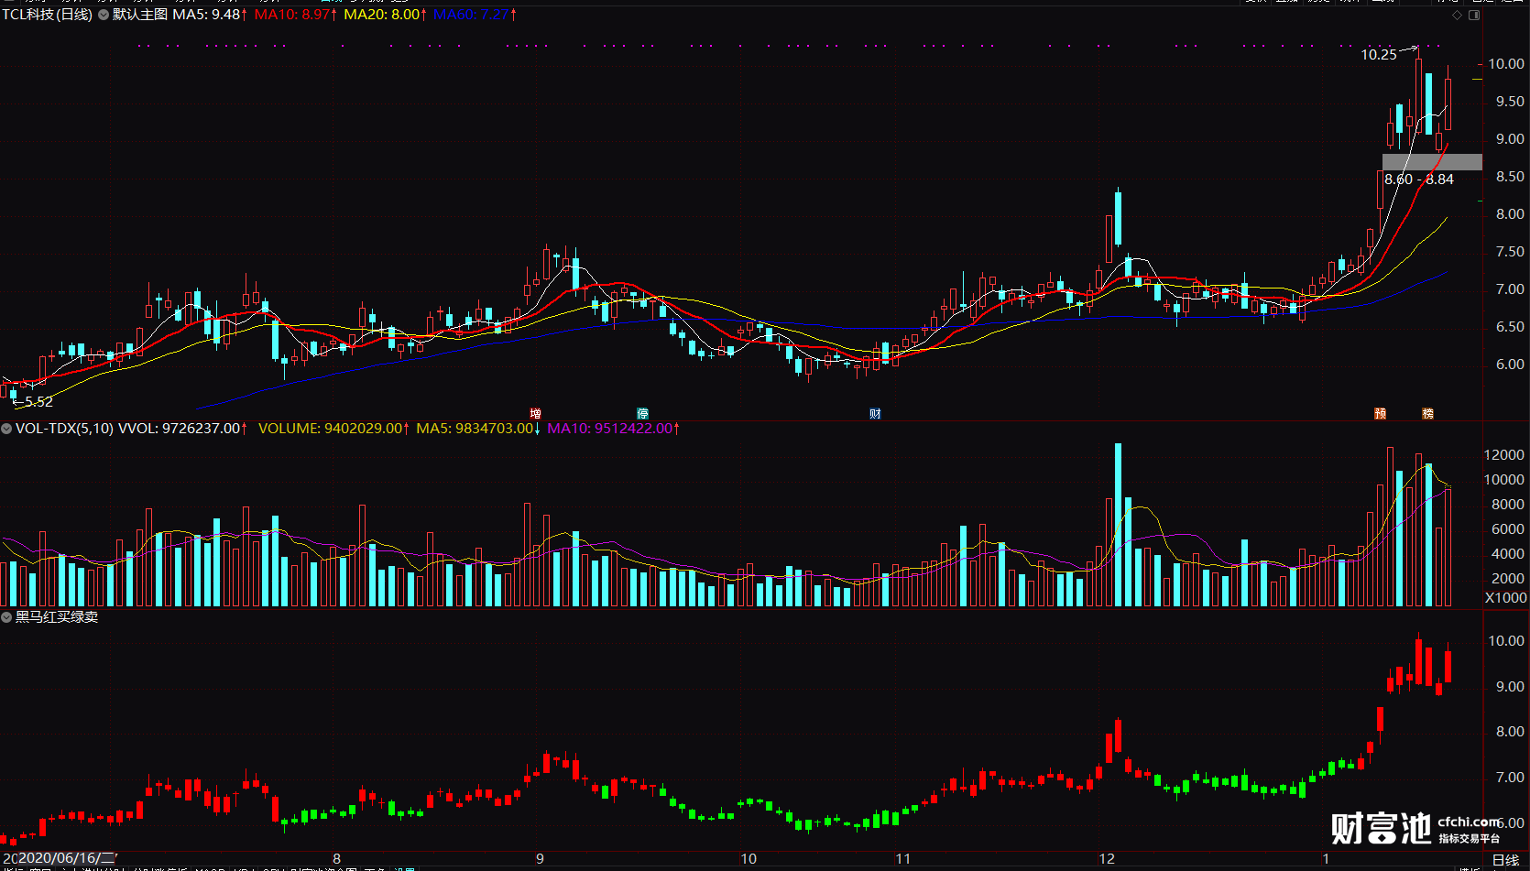
Task: Expand the VOL-TDX indicator dropdown arrow
Action: coord(6,429)
